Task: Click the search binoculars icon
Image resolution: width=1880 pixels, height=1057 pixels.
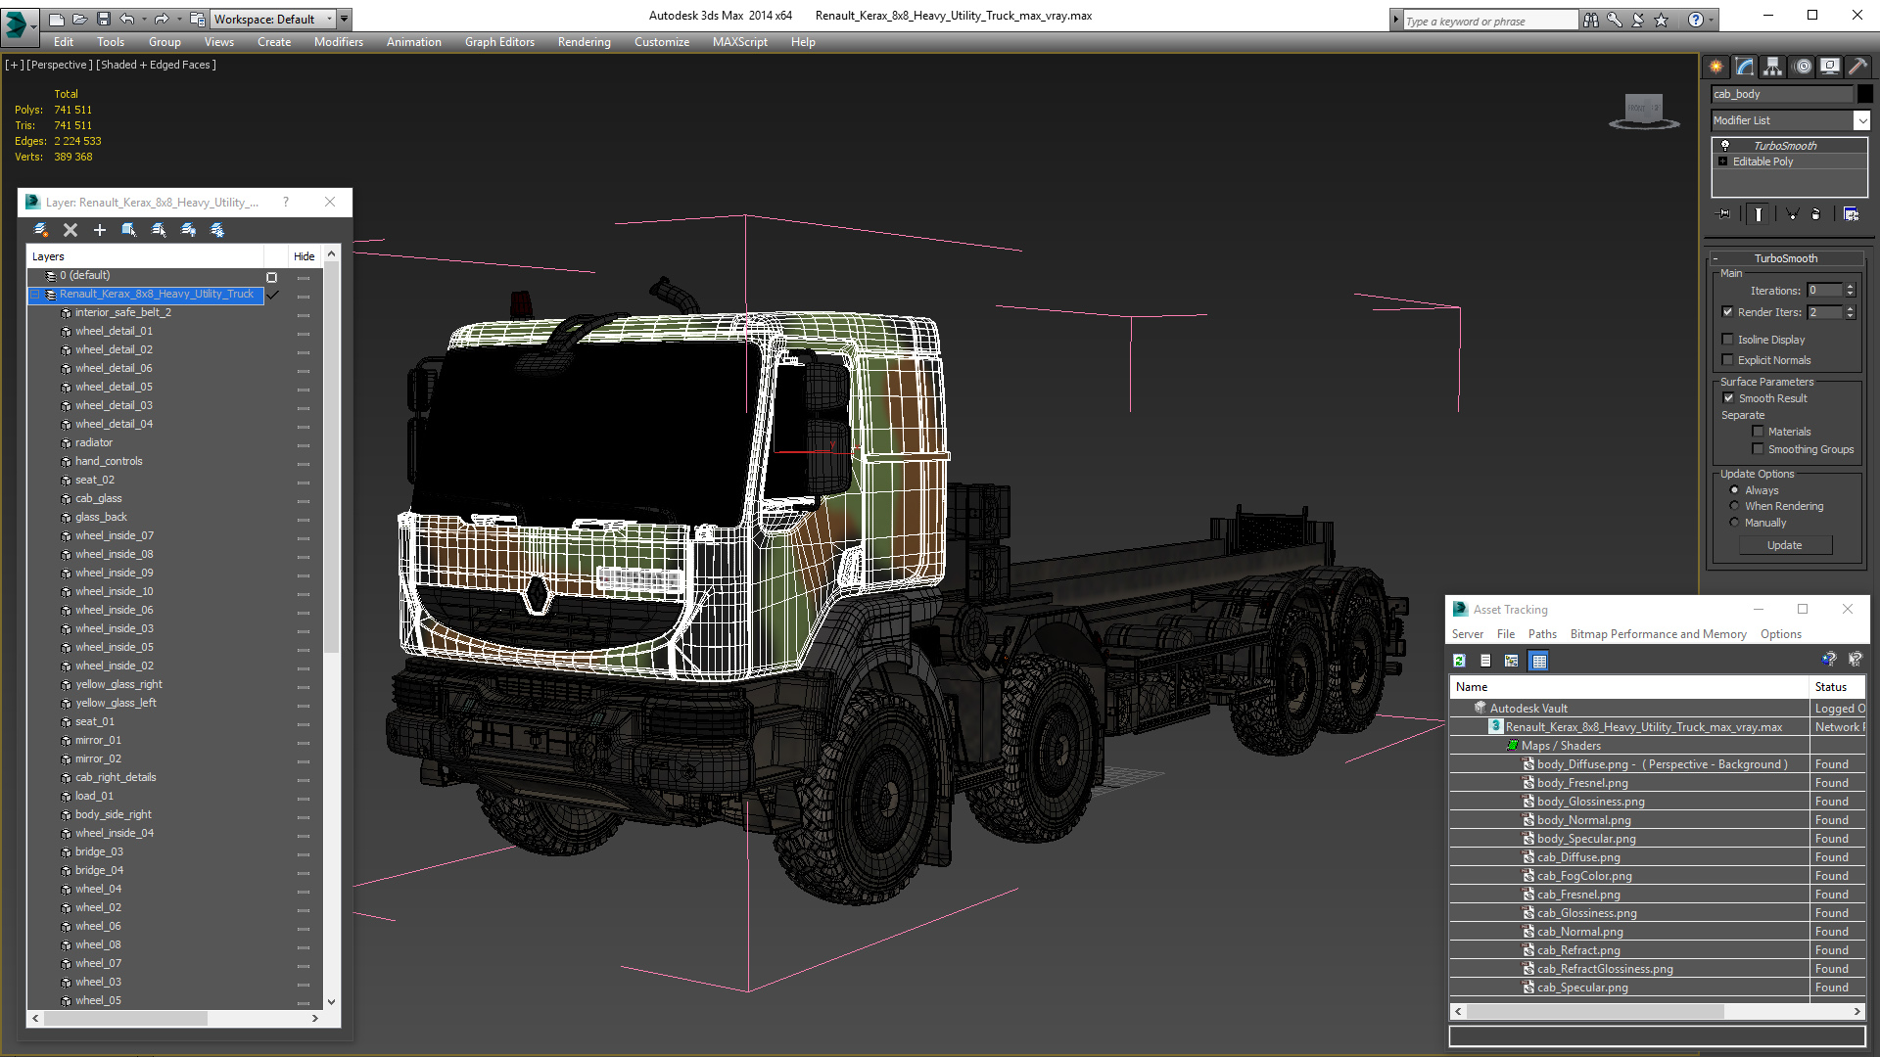Action: pos(1591,20)
